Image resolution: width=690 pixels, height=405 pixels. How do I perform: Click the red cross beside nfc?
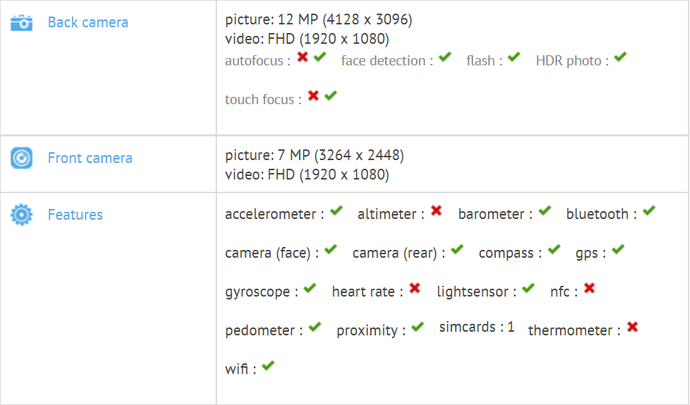(589, 288)
